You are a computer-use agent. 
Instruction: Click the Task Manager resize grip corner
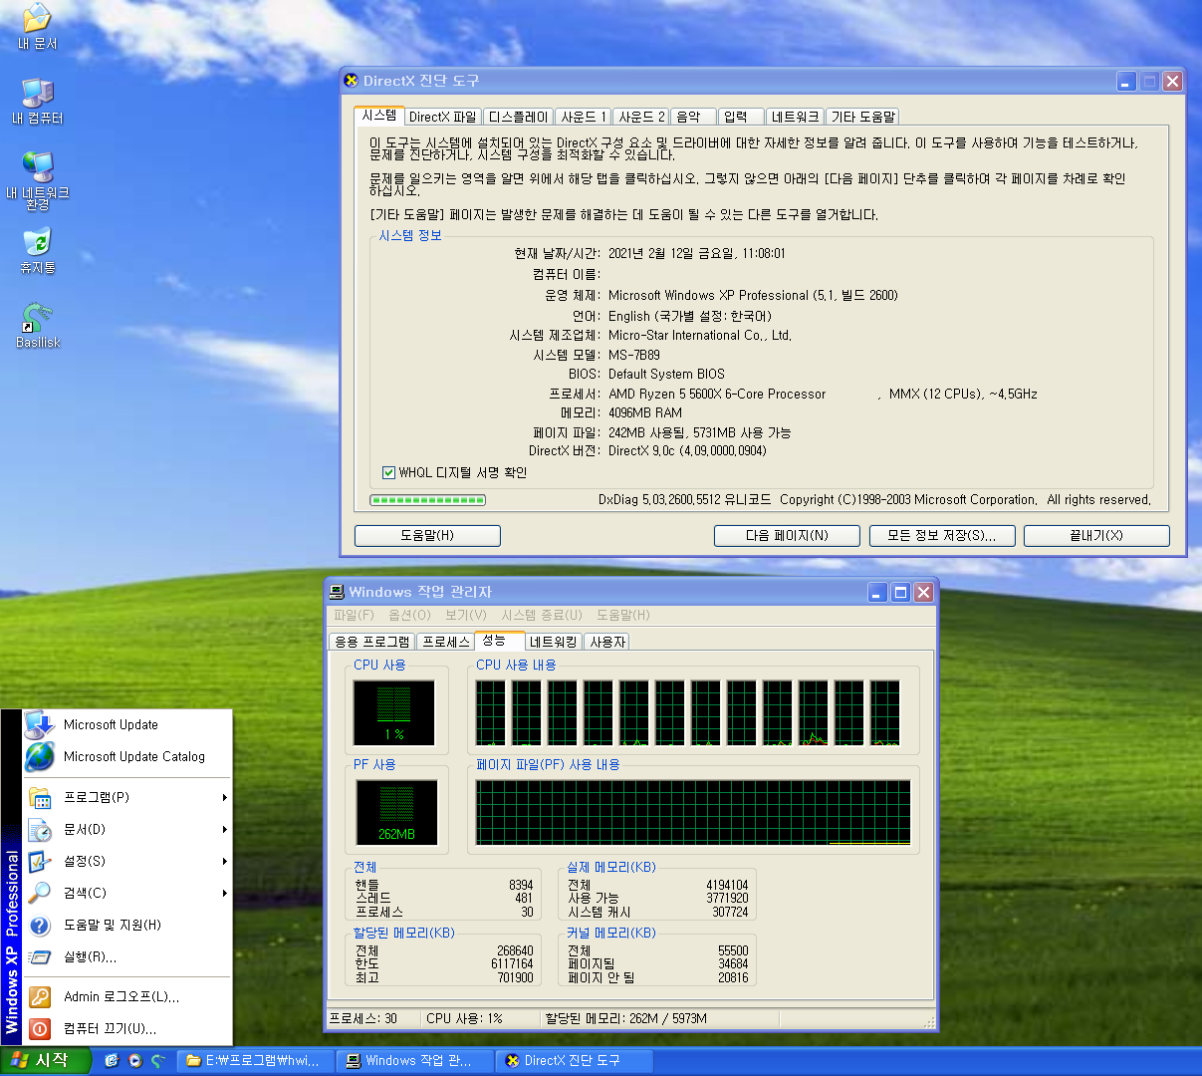[x=930, y=1022]
